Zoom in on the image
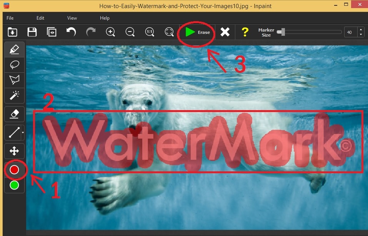The height and width of the screenshot is (236, 368). (x=110, y=32)
